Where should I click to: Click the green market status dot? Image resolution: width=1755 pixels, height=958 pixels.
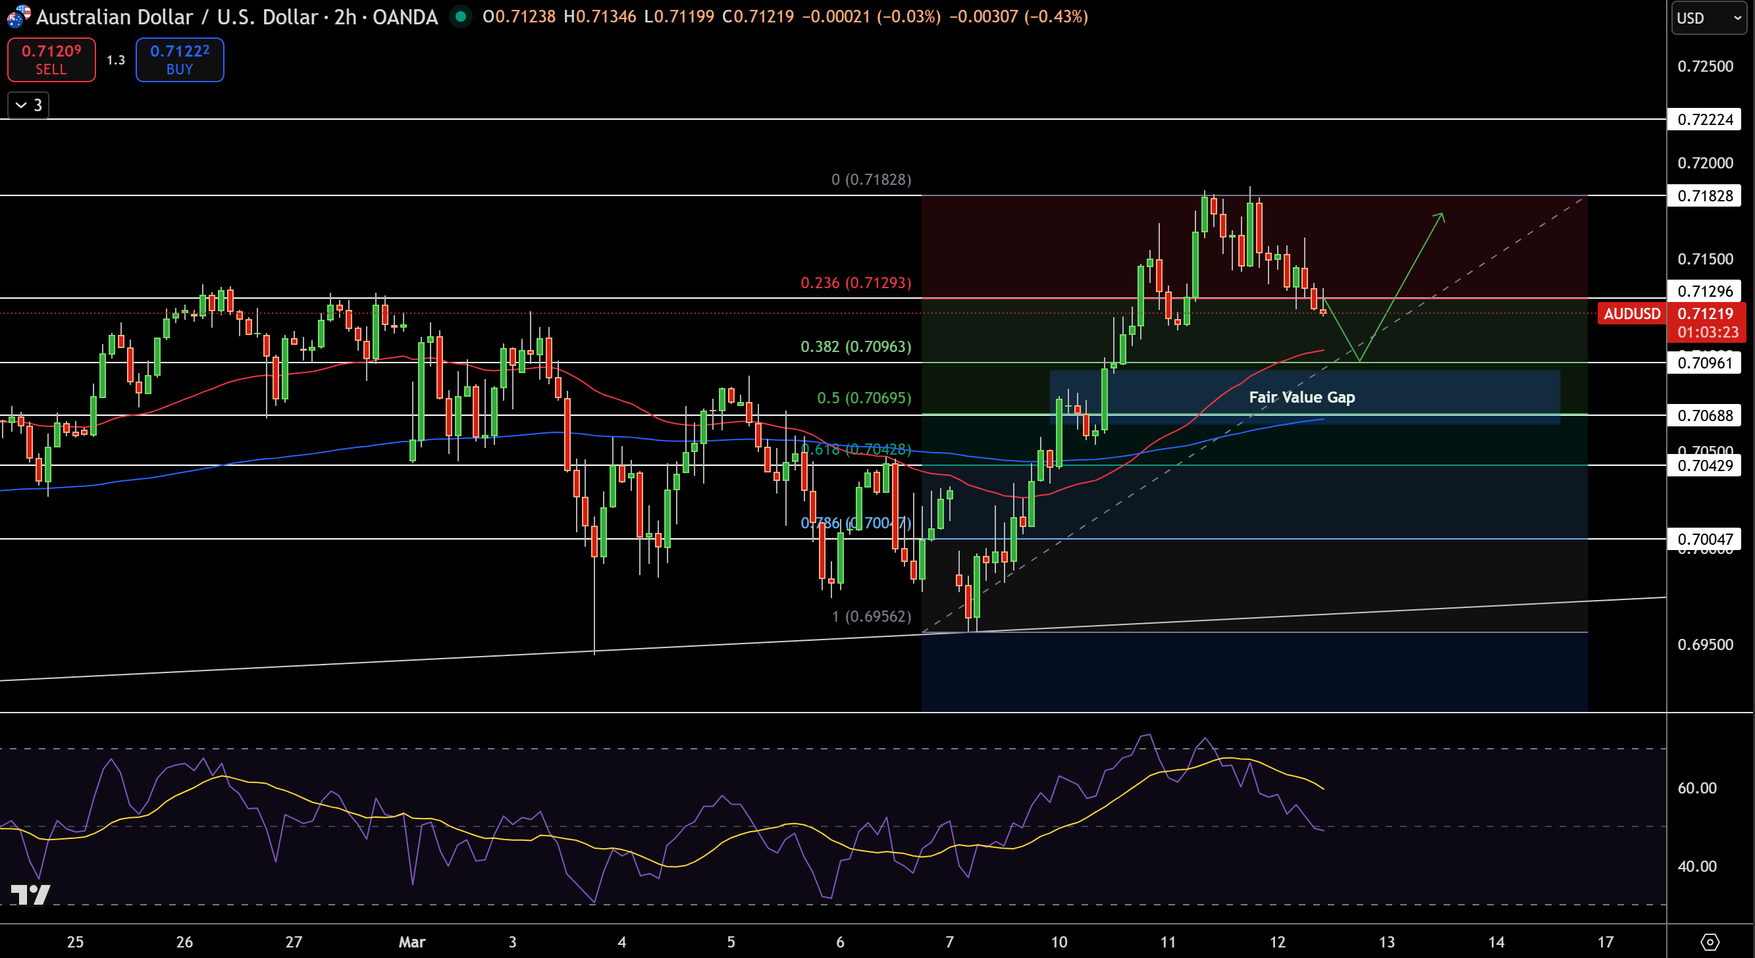[461, 16]
